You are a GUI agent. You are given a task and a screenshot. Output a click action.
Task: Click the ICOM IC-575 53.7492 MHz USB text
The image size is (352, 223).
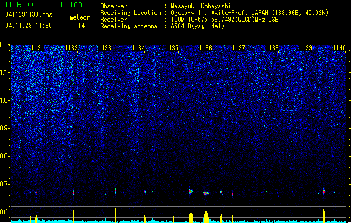coord(224,20)
